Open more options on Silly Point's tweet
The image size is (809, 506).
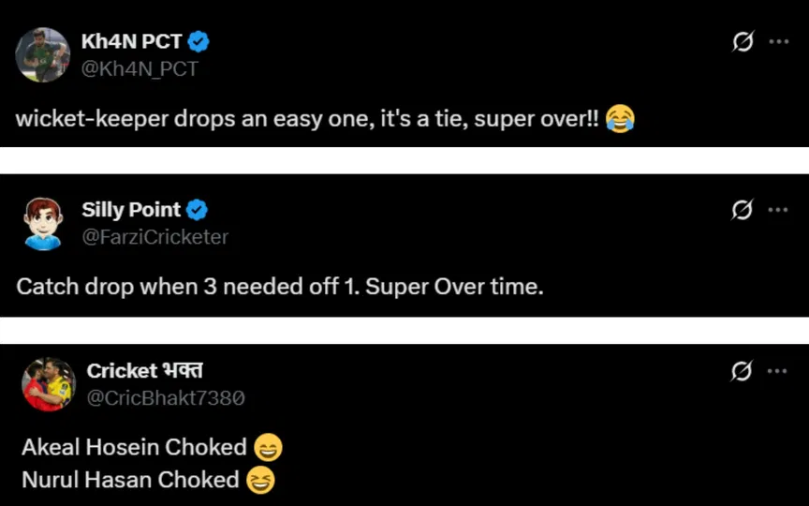(778, 210)
